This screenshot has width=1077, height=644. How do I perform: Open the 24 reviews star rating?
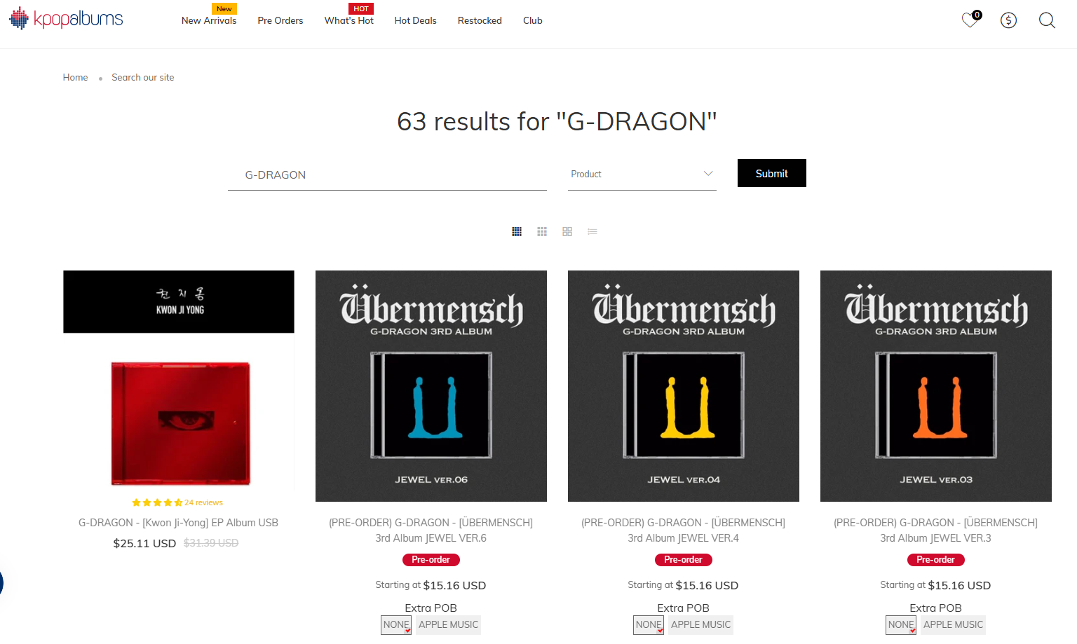coord(177,502)
